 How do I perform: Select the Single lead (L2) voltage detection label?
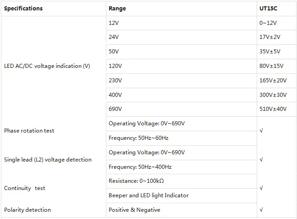click(x=48, y=160)
